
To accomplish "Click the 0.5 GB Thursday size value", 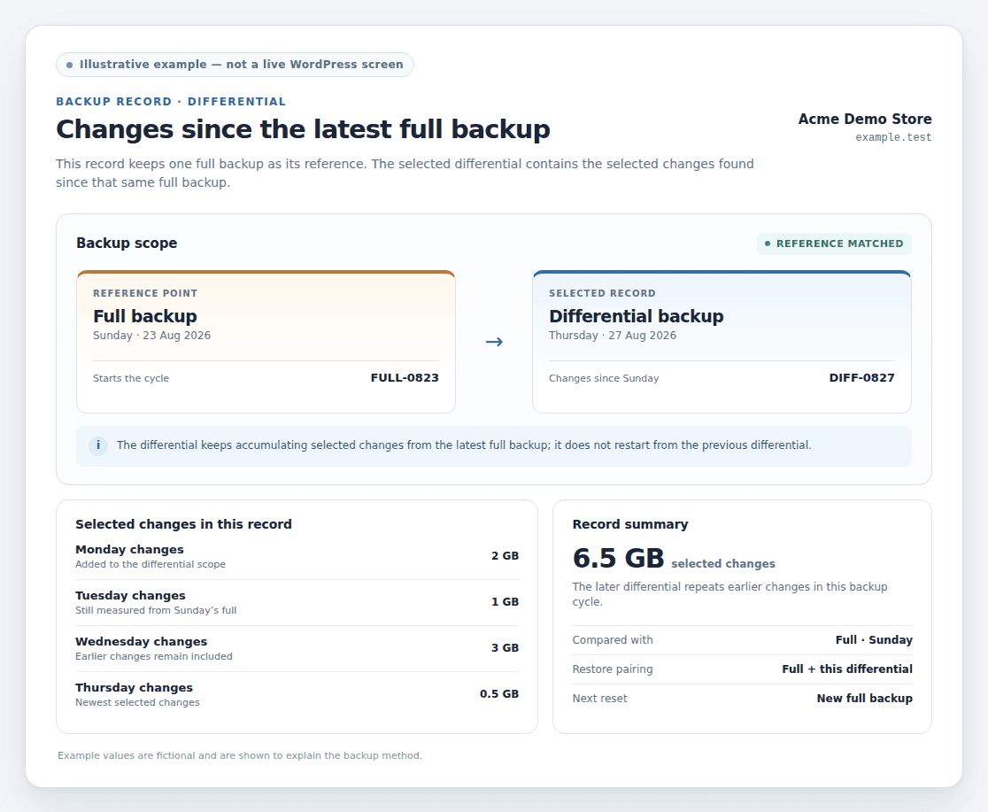I will [x=499, y=694].
